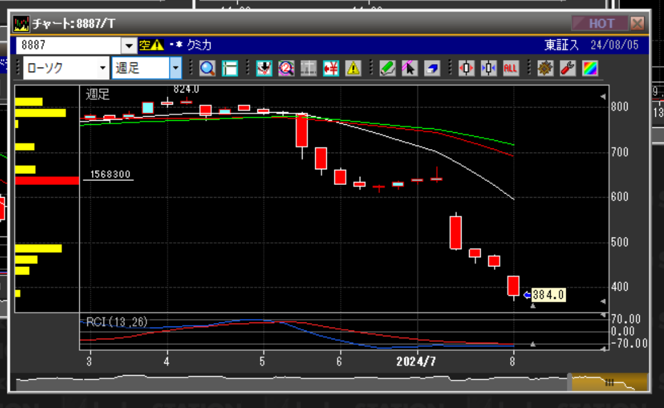Open the rainbow color settings icon
The height and width of the screenshot is (408, 664).
(x=589, y=68)
